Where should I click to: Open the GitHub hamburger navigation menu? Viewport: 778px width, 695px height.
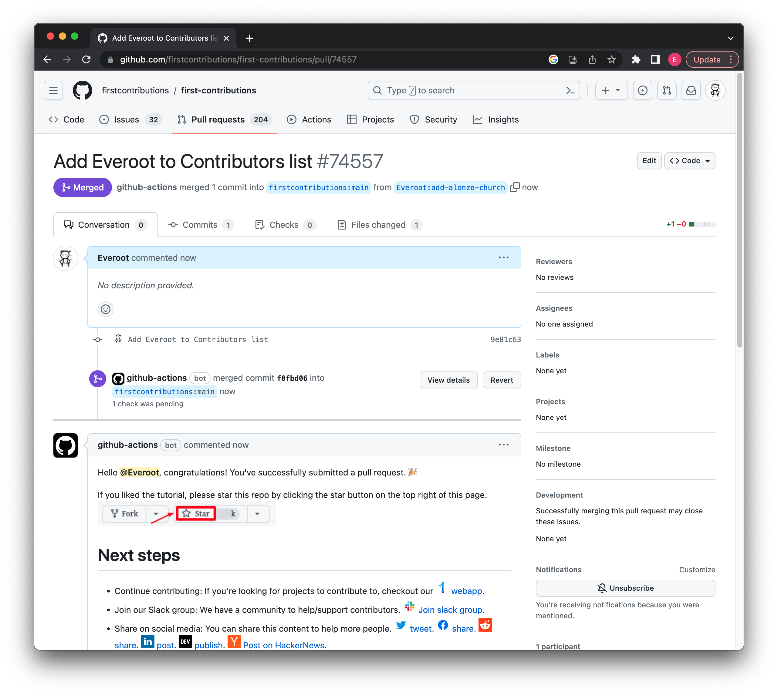[x=53, y=90]
